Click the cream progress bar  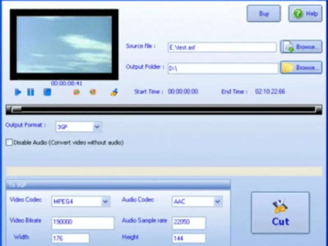click(x=164, y=171)
